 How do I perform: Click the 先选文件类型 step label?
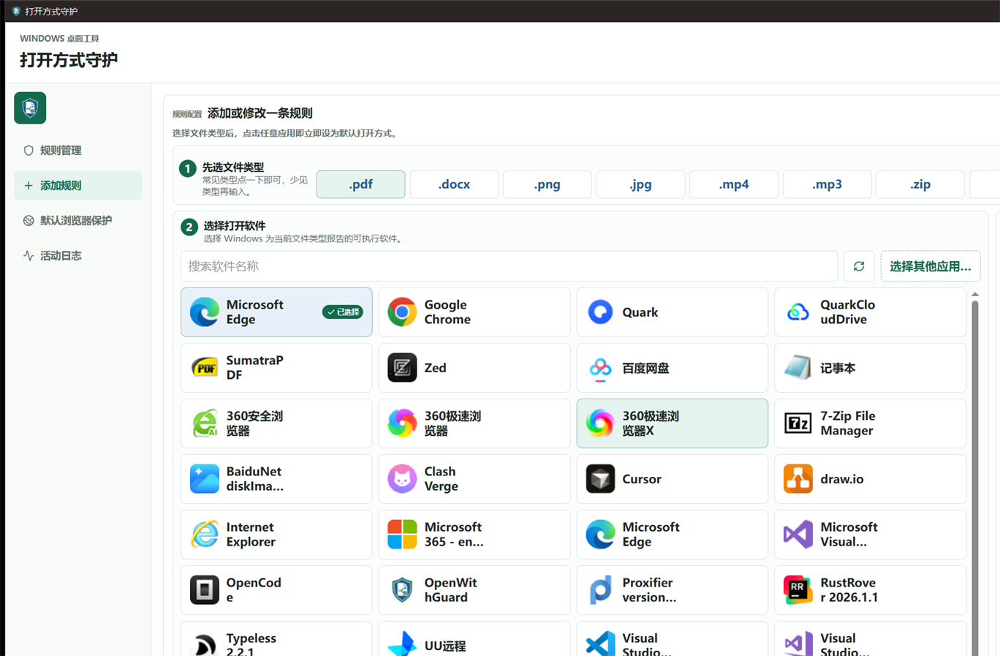tap(233, 167)
